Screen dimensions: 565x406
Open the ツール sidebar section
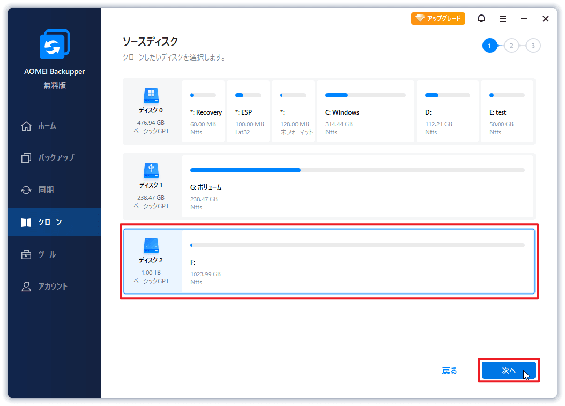[47, 254]
